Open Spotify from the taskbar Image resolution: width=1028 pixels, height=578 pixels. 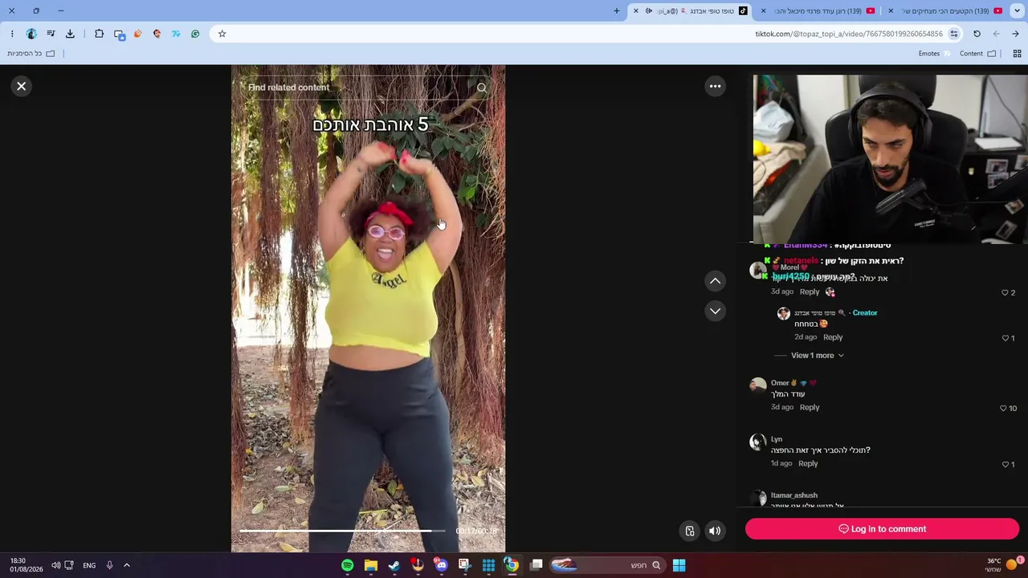pos(347,565)
